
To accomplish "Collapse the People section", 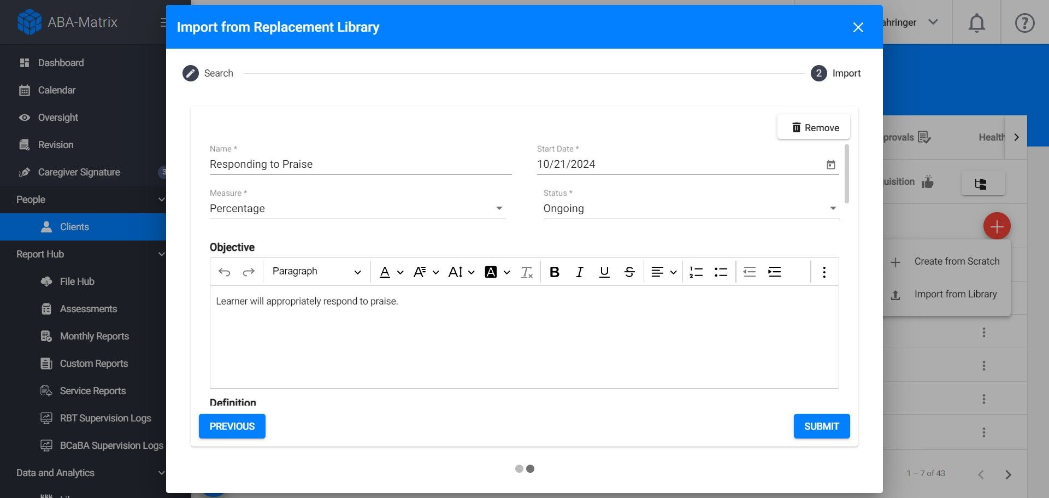I will coord(83,200).
